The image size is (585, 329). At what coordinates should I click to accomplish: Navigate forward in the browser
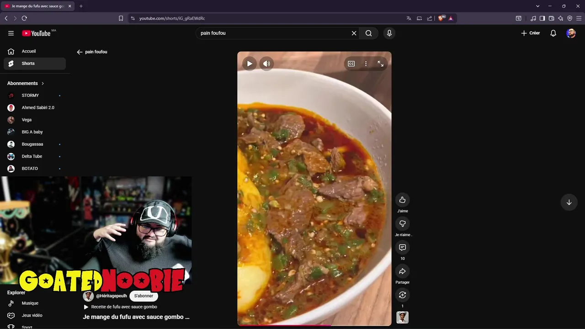pyautogui.click(x=15, y=18)
